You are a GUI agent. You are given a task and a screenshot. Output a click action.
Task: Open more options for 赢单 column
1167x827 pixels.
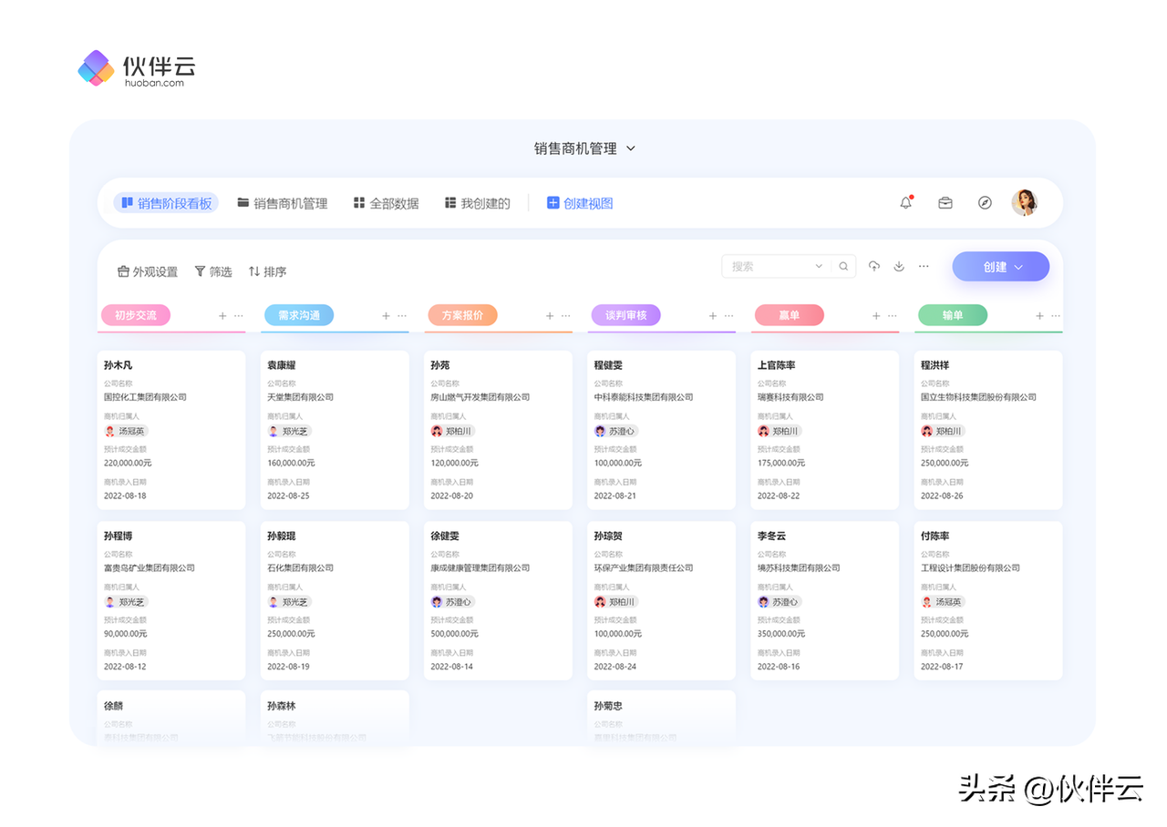(x=893, y=316)
